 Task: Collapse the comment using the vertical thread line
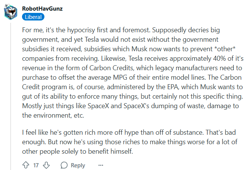pos(11,96)
